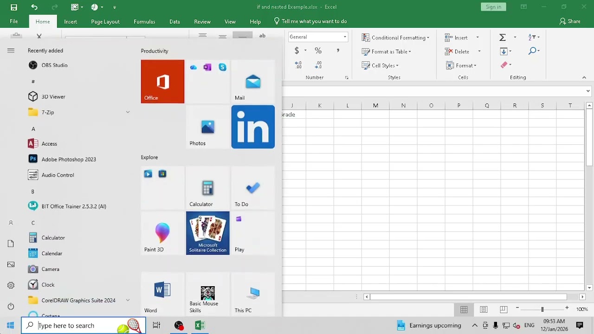This screenshot has height=334, width=594.
Task: Launch Paint 3D tile
Action: point(162,233)
